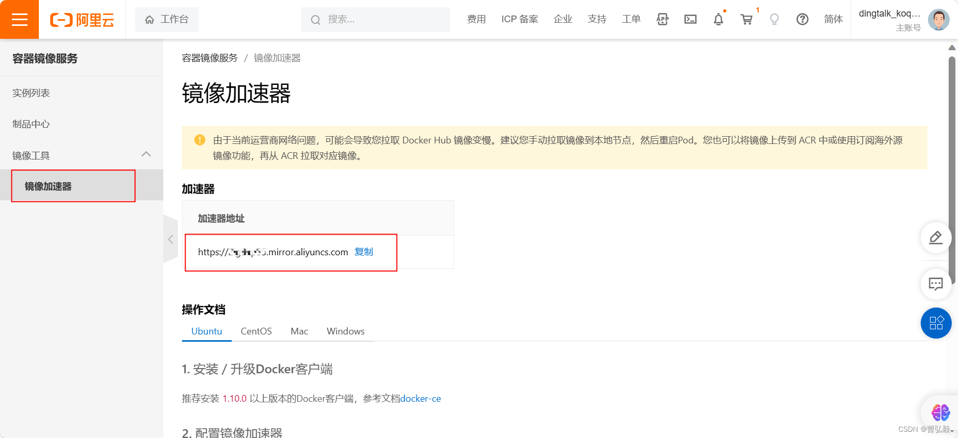This screenshot has width=958, height=438.
Task: Open the blue widgets floating button
Action: 936,323
